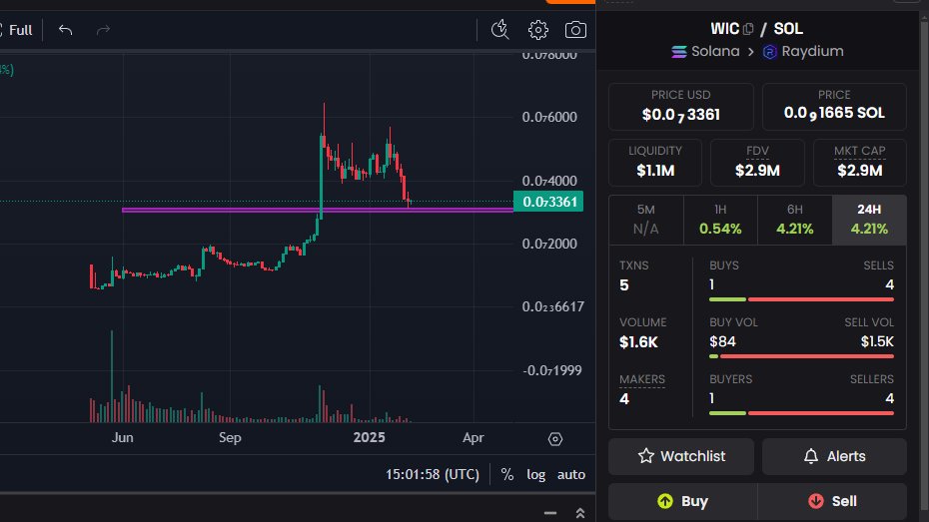Select the 6H timeframe tab
Screen dimensions: 929x522
pos(794,220)
